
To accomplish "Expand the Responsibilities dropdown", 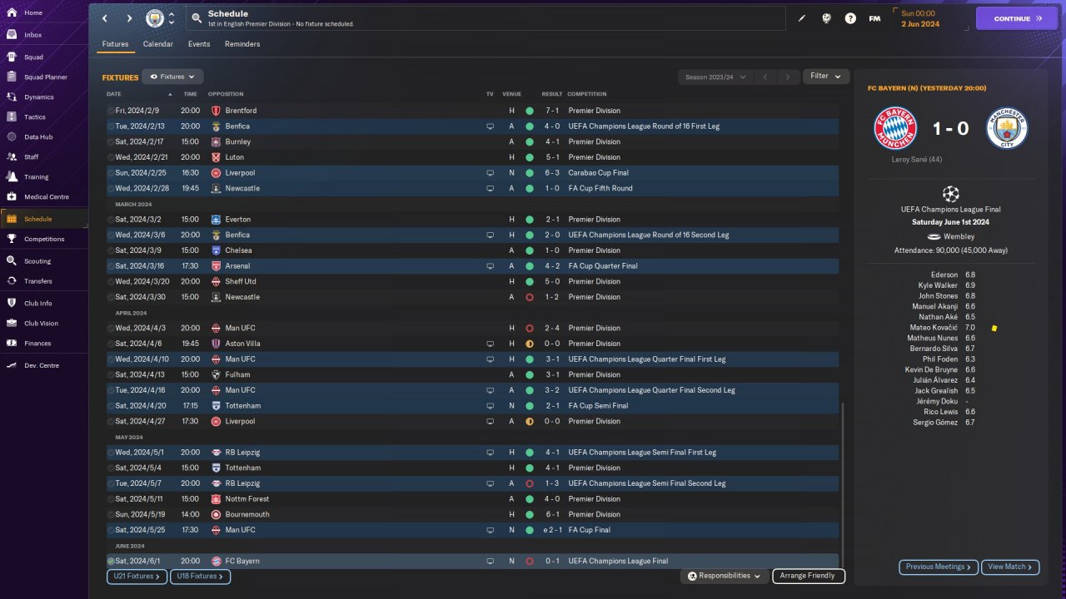I will (724, 576).
